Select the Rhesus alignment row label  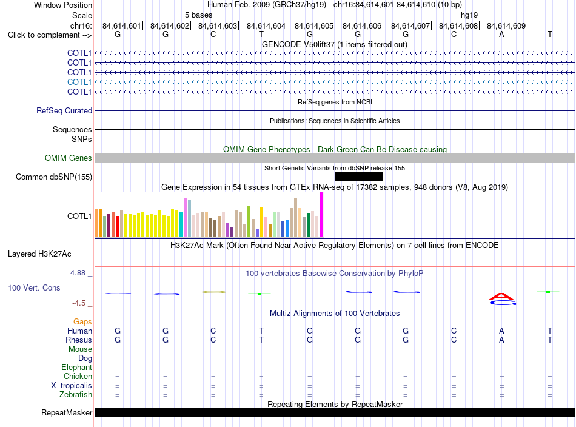[79, 340]
